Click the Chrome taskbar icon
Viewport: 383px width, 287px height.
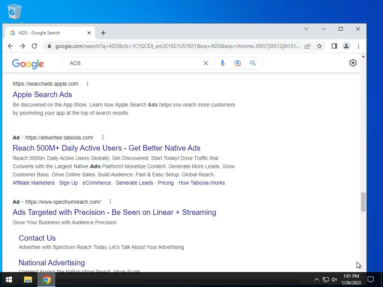coord(46,280)
